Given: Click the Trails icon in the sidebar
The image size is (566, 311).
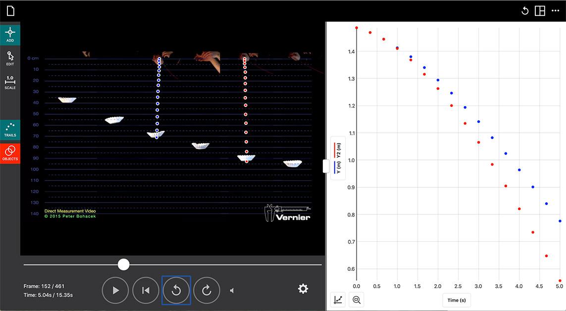Looking at the screenshot, I should point(10,129).
